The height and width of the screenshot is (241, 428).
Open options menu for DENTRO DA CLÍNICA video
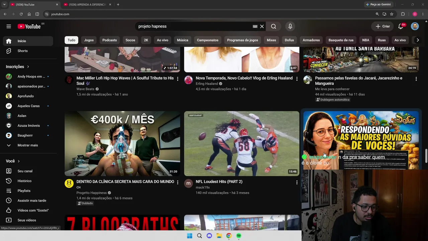coord(178,182)
